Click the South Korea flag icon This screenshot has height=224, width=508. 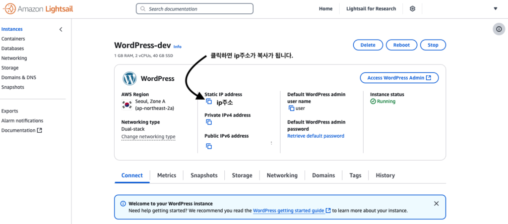tap(127, 105)
